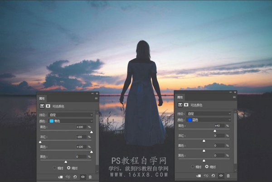
Task: Click the 洋红 value field in the Blue panel
Action: (219, 135)
